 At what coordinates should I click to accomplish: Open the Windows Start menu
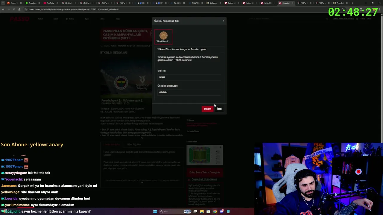(x=155, y=211)
